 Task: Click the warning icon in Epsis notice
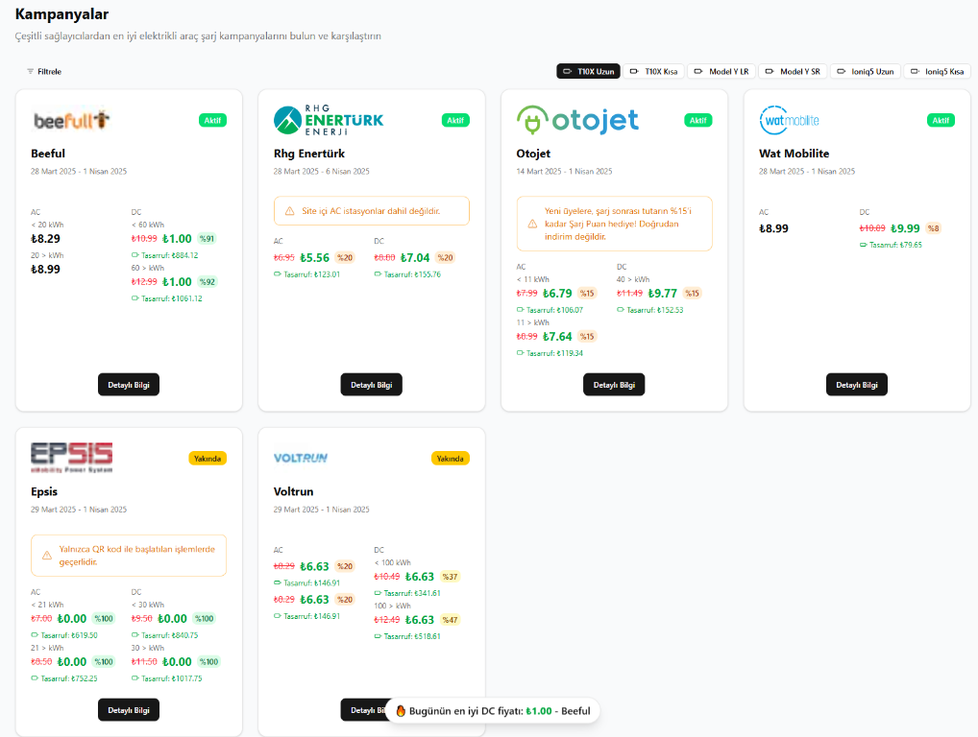[47, 555]
